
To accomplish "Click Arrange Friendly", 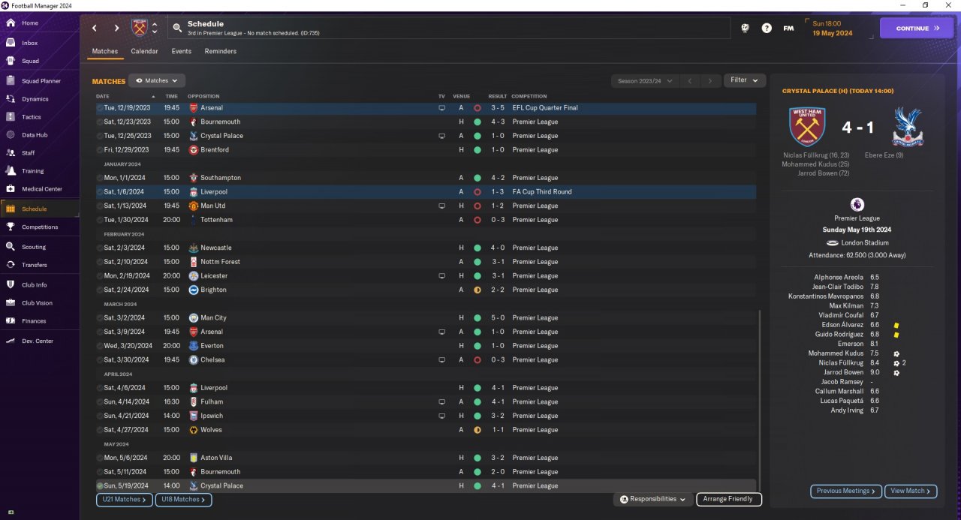I will click(729, 499).
